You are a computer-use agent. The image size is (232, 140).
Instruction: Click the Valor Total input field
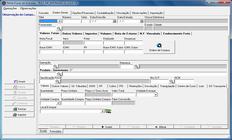tap(123, 95)
